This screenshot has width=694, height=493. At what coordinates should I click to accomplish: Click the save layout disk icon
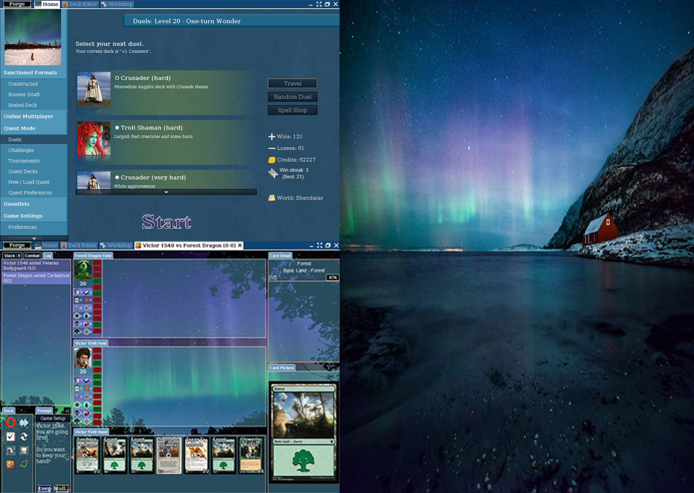tap(24, 450)
